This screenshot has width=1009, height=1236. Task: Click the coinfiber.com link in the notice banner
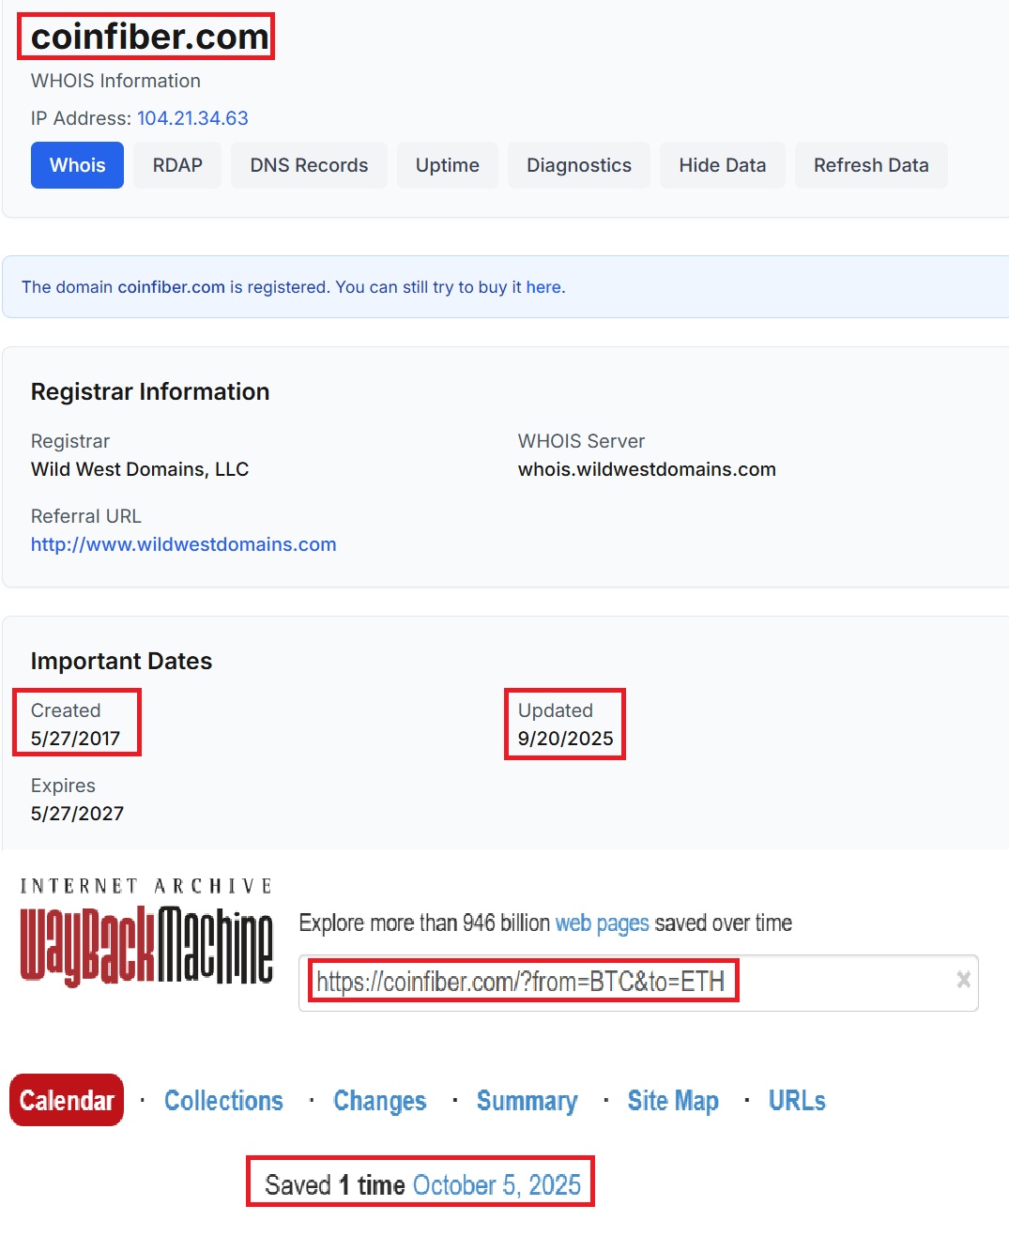tap(171, 287)
